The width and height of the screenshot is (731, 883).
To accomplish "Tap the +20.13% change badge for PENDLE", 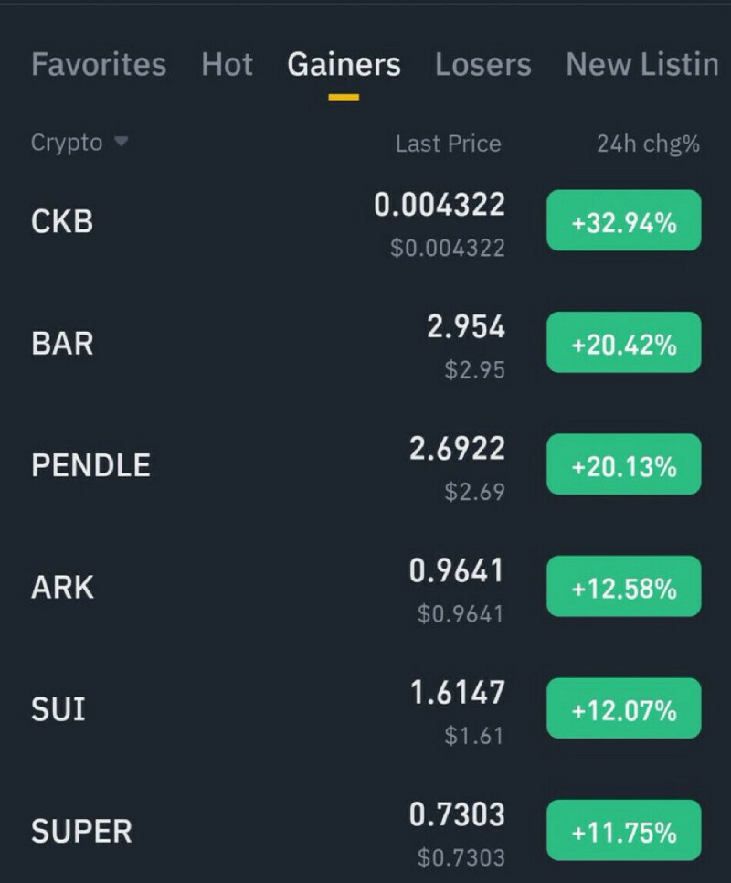I will [623, 465].
